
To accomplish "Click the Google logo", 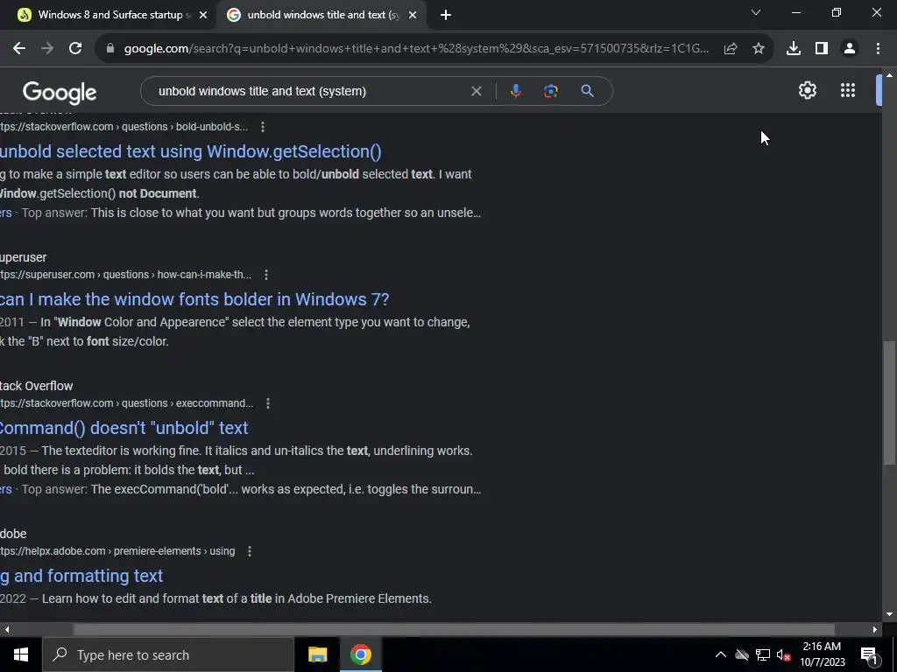I will point(60,92).
